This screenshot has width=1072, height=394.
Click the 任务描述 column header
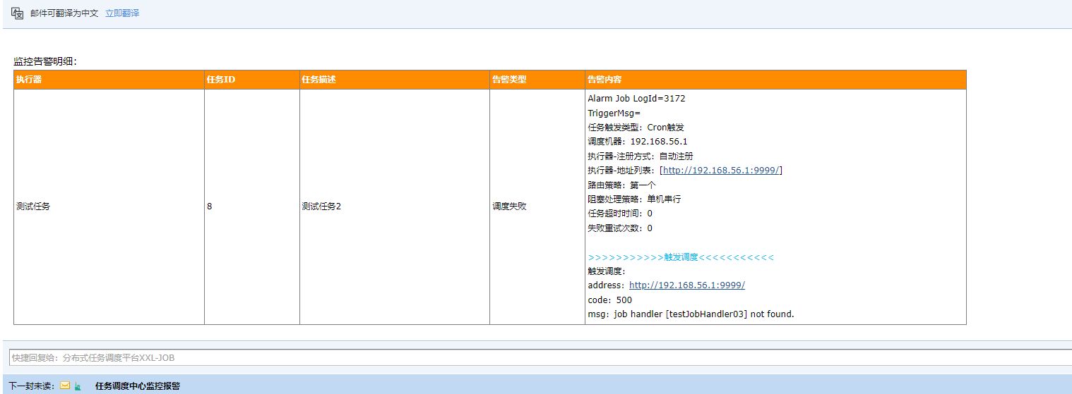(x=395, y=80)
